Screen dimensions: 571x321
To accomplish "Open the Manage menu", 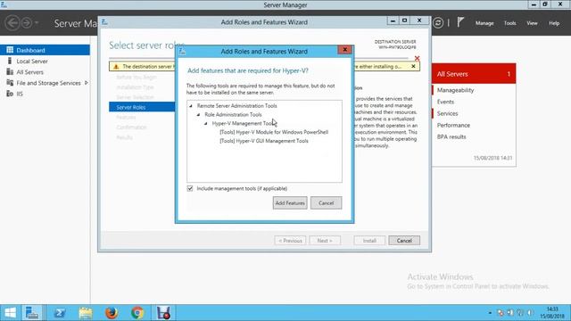I will point(484,23).
